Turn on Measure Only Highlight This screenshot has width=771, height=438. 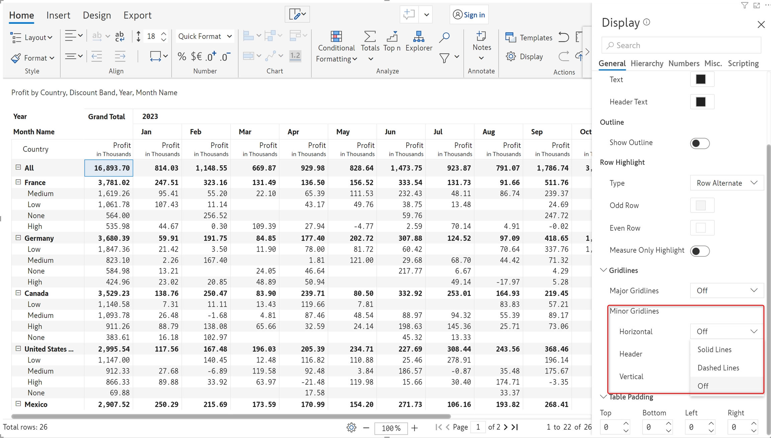(x=699, y=251)
